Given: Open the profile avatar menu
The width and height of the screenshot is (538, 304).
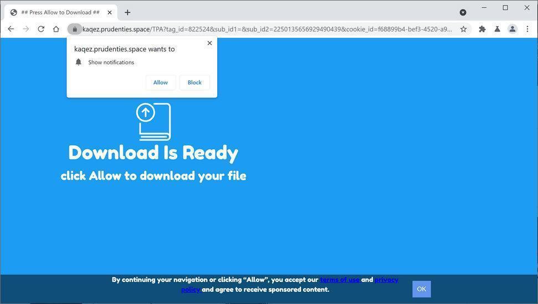Looking at the screenshot, I should click(513, 29).
